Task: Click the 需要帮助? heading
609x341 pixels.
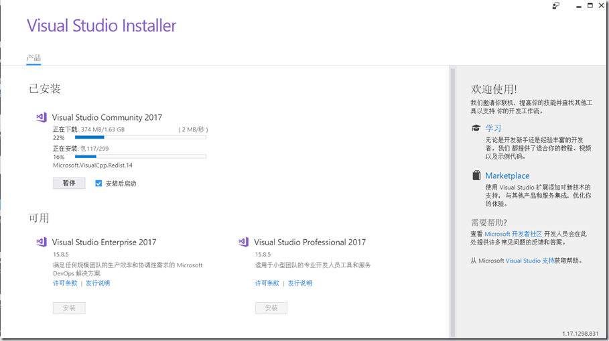Action: click(489, 222)
